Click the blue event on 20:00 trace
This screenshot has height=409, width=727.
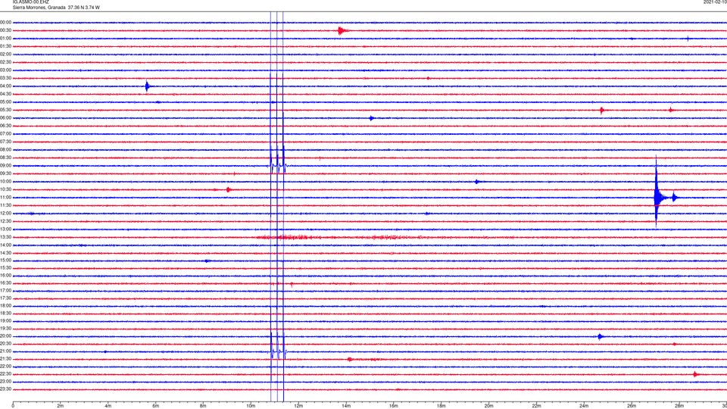[x=601, y=336]
